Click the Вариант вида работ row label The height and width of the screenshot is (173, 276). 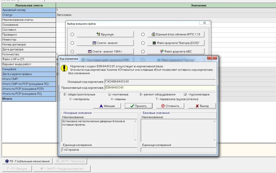pos(29,64)
